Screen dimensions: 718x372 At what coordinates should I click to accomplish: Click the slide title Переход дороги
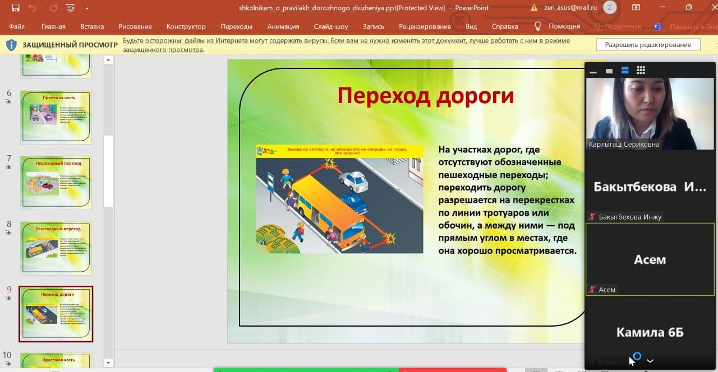(425, 95)
